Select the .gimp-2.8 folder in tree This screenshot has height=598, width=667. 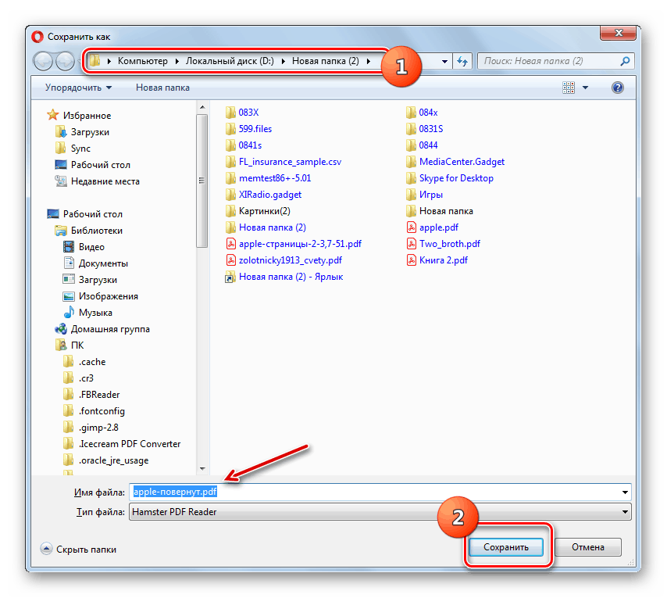click(x=98, y=428)
